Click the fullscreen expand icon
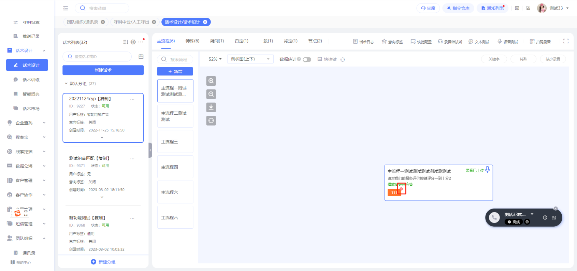 coord(566,41)
